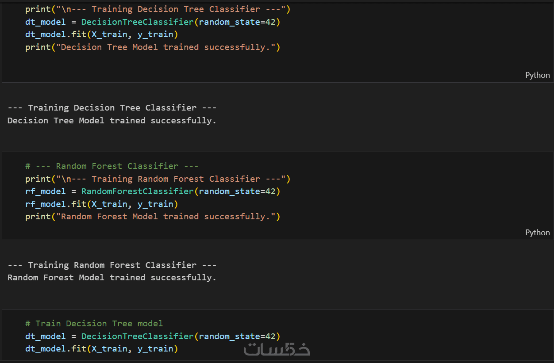Viewport: 554px width, 363px height.
Task: Click the RandomForestClassifier class name
Action: point(137,191)
